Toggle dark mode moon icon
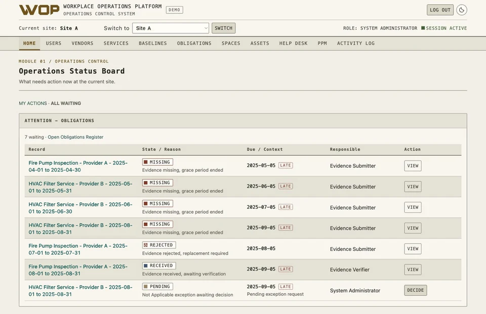This screenshot has width=486, height=314. tap(462, 10)
